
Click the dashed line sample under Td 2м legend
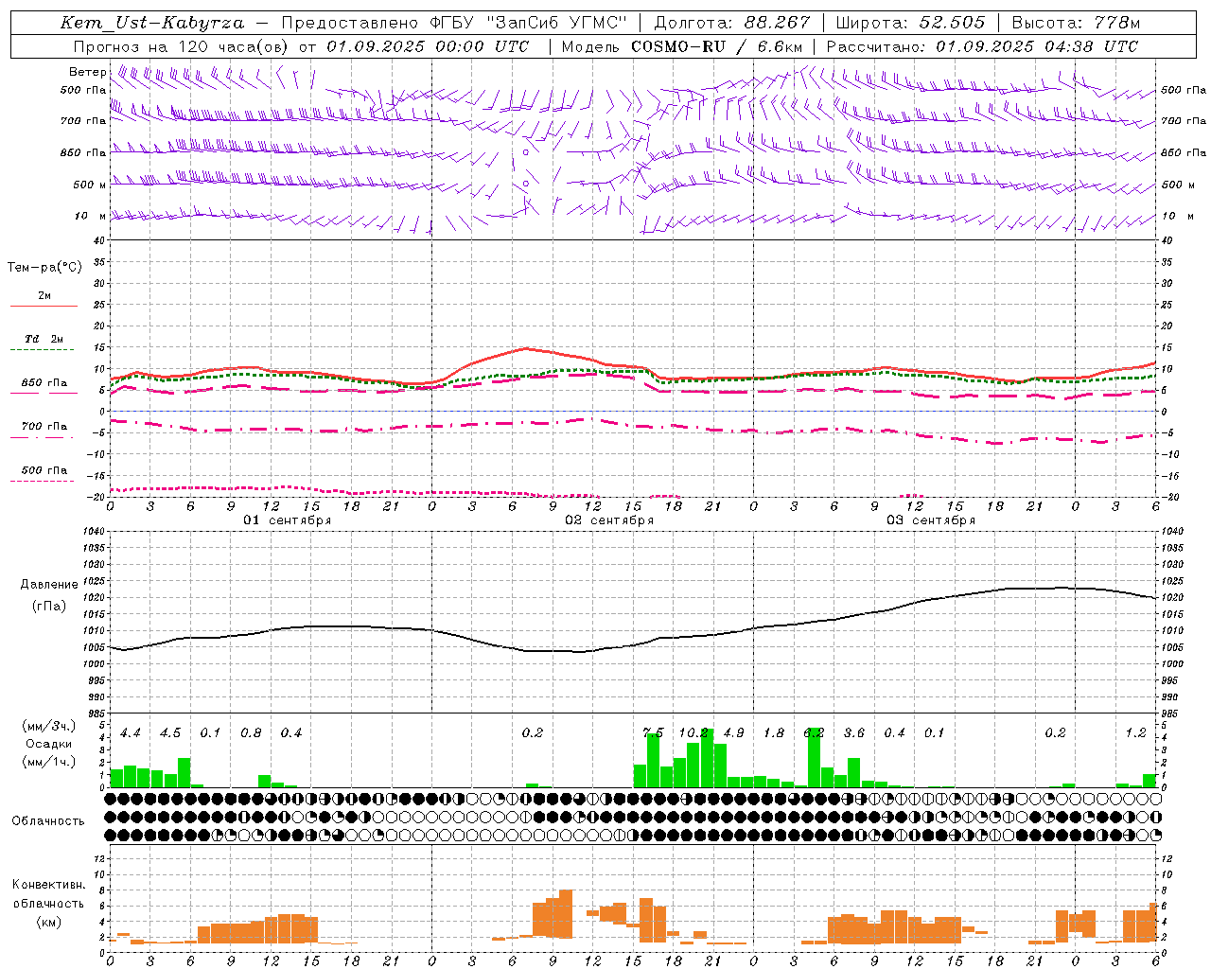click(x=44, y=350)
